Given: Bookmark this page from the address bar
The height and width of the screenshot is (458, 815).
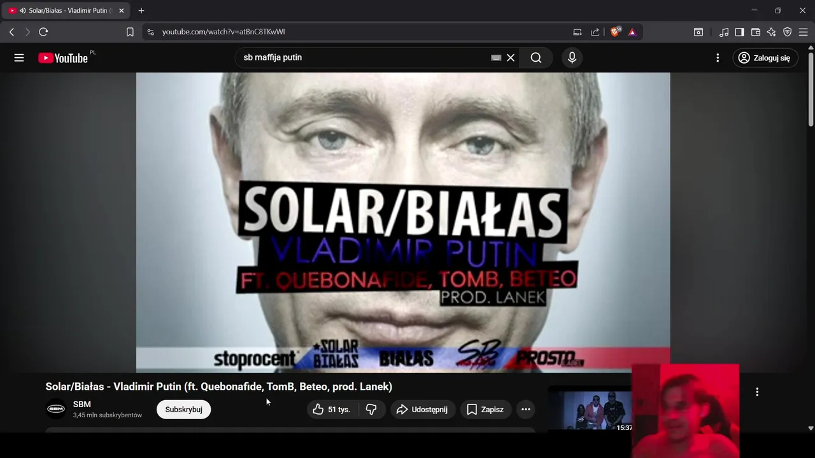Looking at the screenshot, I should click(x=130, y=32).
